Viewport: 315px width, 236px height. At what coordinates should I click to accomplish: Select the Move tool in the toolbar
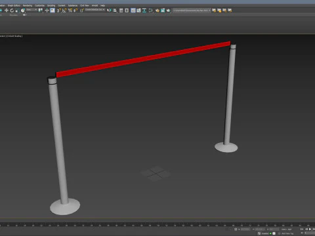pos(7,10)
